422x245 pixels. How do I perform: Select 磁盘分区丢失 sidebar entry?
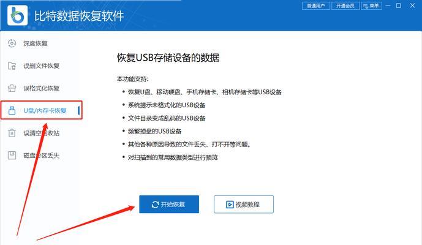pos(41,156)
